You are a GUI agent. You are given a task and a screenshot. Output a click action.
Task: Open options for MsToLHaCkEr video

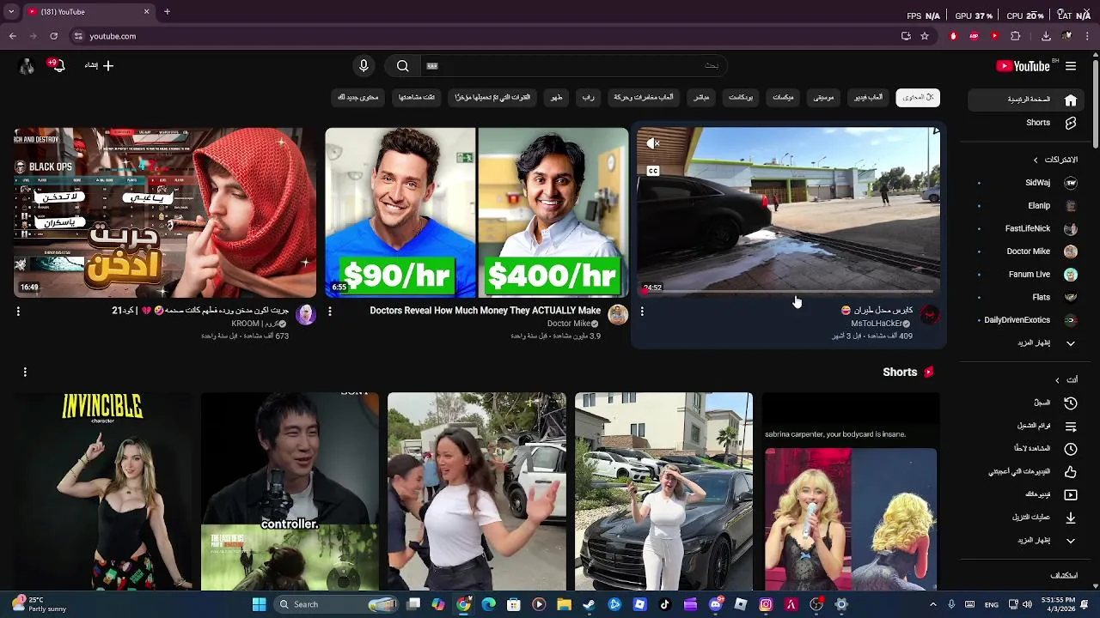coord(642,312)
